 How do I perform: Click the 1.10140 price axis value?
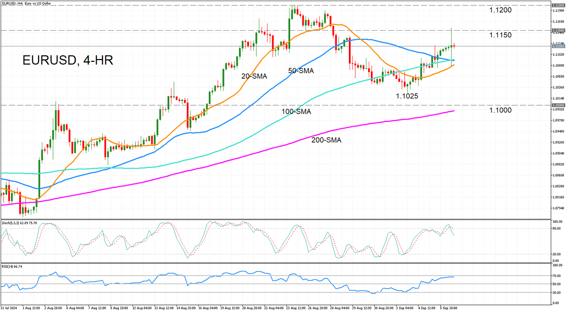558,98
